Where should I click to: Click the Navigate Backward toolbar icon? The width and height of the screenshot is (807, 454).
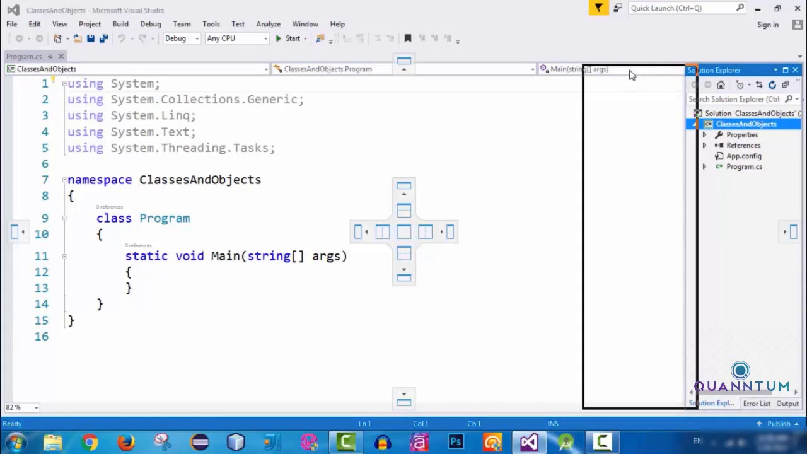[x=19, y=38]
